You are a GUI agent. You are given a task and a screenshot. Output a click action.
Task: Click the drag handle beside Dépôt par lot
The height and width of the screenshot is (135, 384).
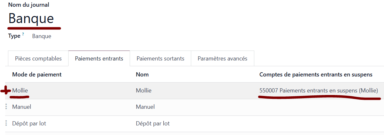6,123
